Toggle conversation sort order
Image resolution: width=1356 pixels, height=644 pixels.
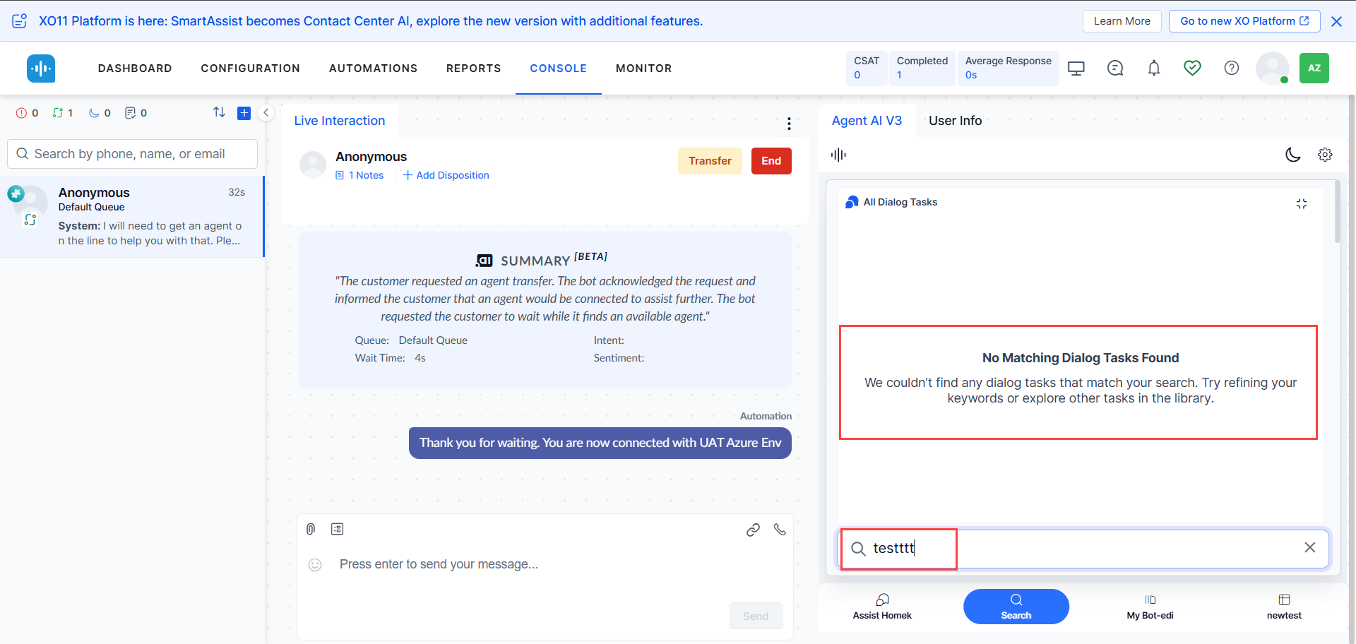[219, 112]
